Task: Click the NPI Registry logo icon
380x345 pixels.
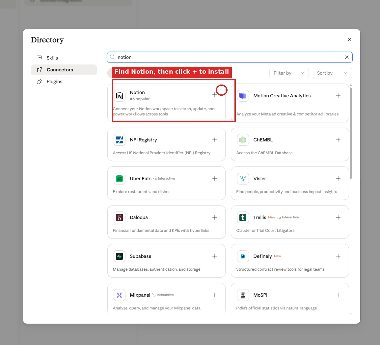Action: 120,140
